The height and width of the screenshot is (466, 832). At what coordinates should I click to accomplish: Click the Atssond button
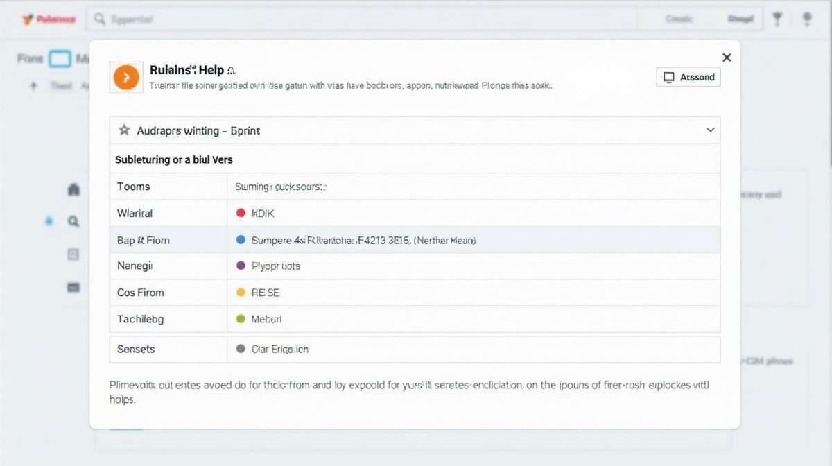coord(688,77)
